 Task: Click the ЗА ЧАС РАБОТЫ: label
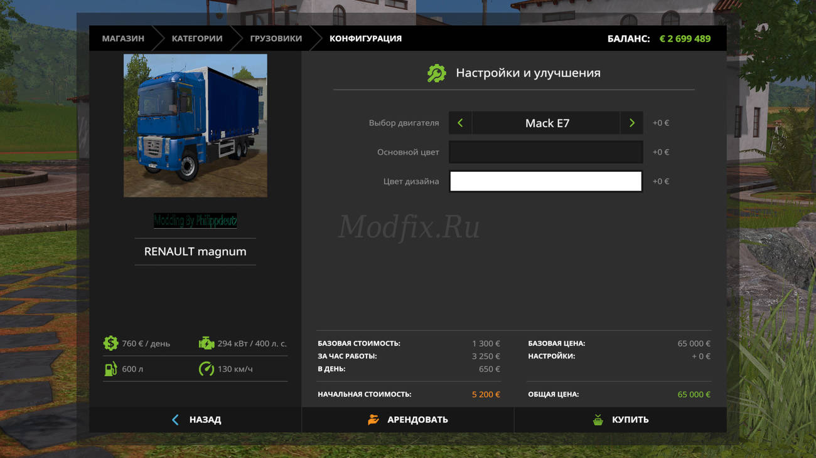347,356
